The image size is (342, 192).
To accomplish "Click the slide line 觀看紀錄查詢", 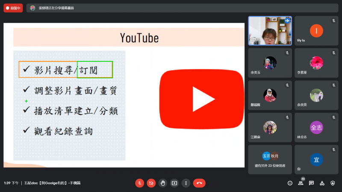I will click(63, 131).
